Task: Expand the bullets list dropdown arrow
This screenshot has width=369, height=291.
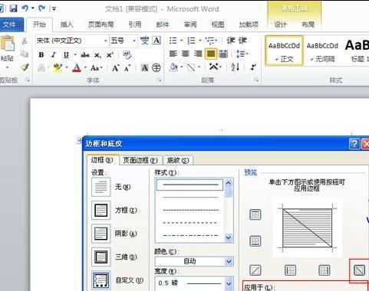Action: [x=182, y=41]
